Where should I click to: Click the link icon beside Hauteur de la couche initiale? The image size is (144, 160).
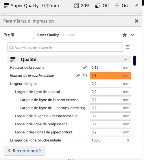(x=78, y=76)
